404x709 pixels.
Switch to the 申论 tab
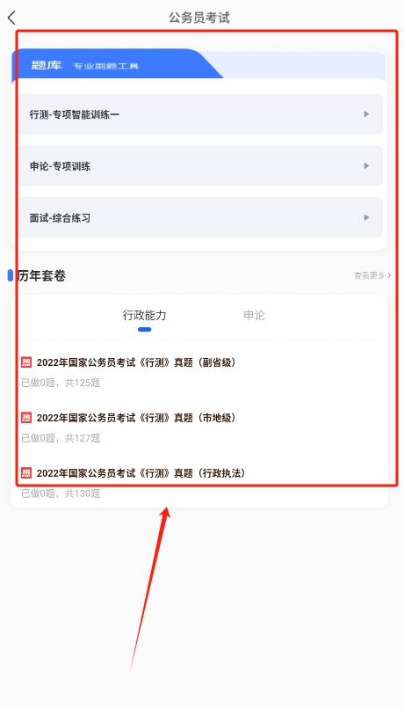click(x=254, y=315)
